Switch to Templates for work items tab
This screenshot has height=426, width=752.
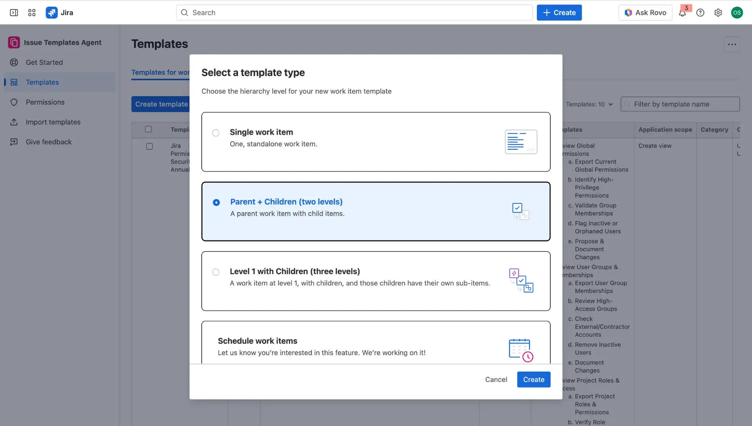161,72
